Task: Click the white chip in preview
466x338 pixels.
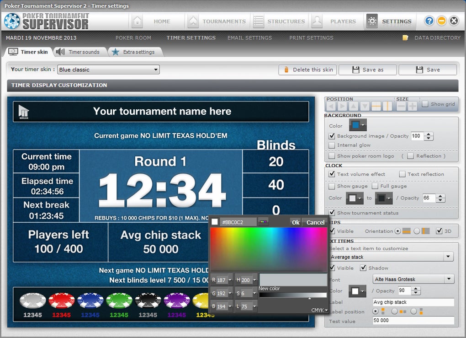Action: 33,300
